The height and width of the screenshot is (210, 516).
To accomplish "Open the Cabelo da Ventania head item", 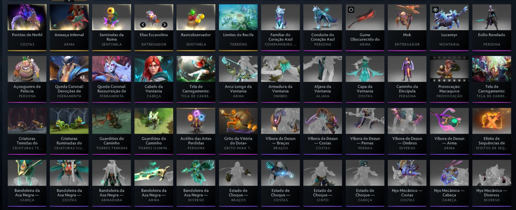I will (154, 79).
